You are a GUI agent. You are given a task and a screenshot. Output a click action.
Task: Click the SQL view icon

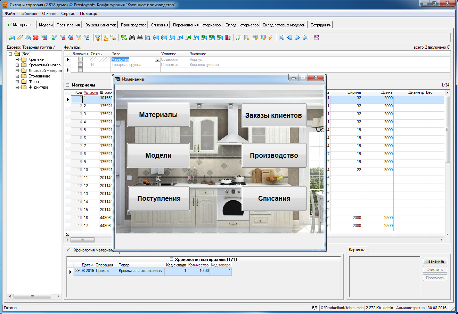point(114,38)
